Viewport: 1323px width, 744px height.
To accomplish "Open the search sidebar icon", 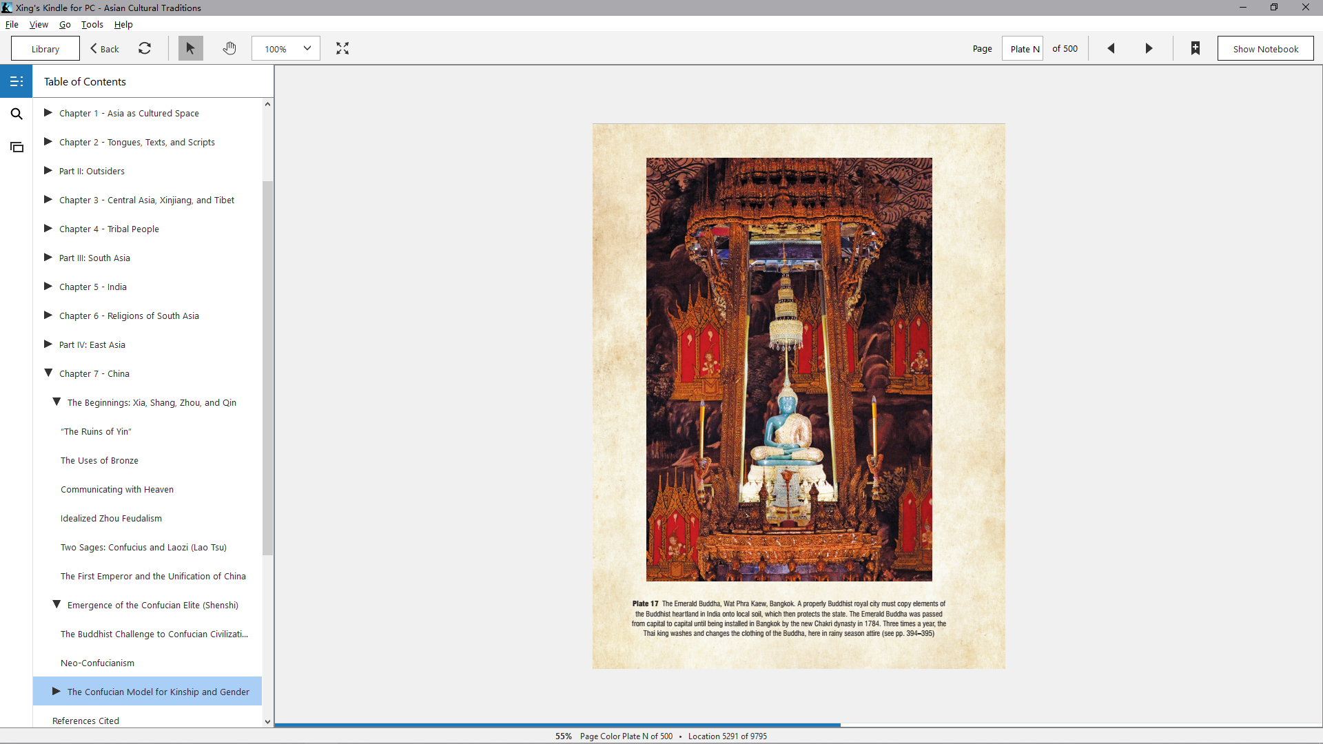I will pos(17,114).
